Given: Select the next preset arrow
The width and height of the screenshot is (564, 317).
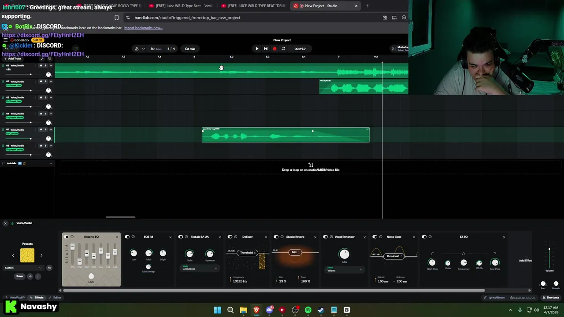Looking at the screenshot, I should coord(41,255).
